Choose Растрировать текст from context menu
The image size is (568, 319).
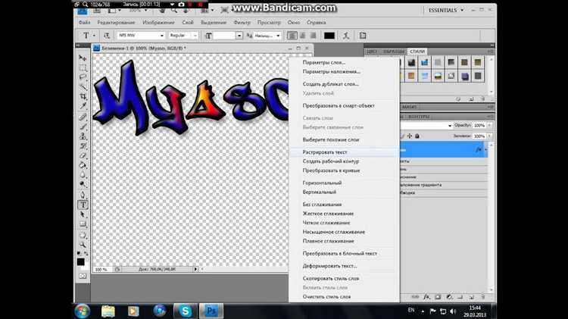point(325,152)
